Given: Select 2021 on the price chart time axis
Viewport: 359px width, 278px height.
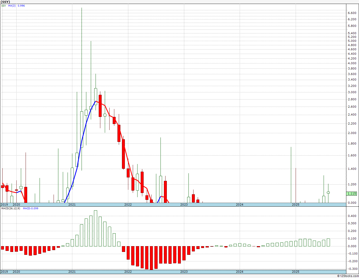Looking at the screenshot, I should tap(72, 204).
